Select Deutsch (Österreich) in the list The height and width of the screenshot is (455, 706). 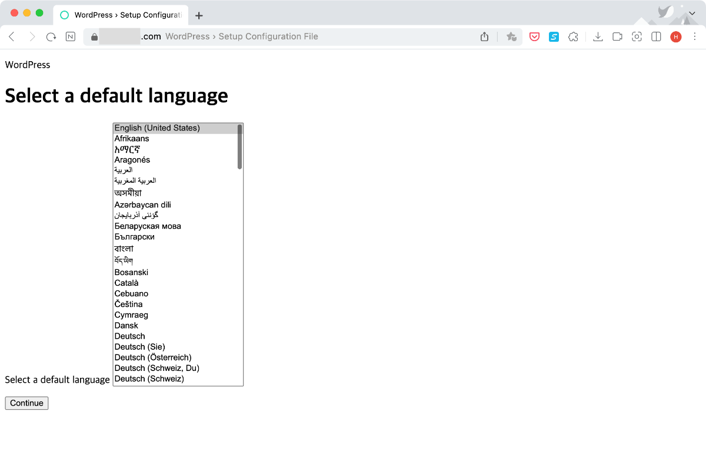tap(175, 357)
